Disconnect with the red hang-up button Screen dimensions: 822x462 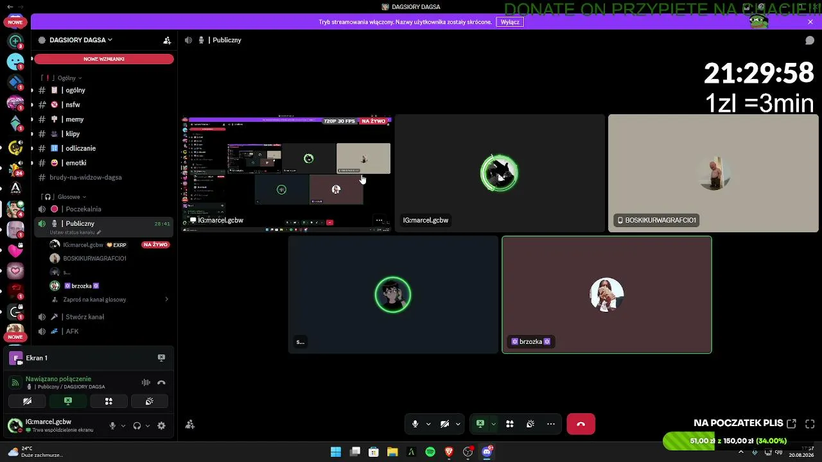pos(581,424)
